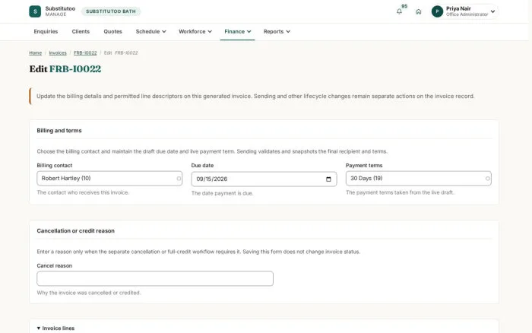
Task: Click the Invoices breadcrumb link
Action: click(58, 53)
